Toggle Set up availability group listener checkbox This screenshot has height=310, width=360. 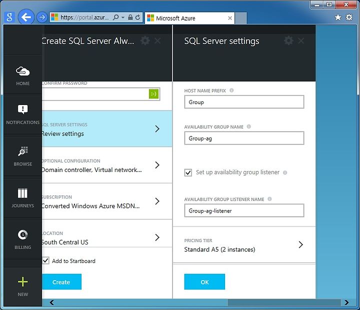tap(188, 172)
